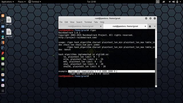Click the project-rainbowcrack.com URL text

78,37
